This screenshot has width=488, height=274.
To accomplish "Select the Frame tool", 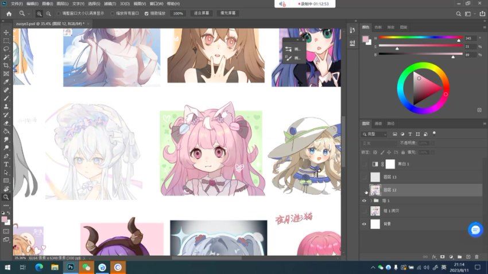I will [x=6, y=73].
